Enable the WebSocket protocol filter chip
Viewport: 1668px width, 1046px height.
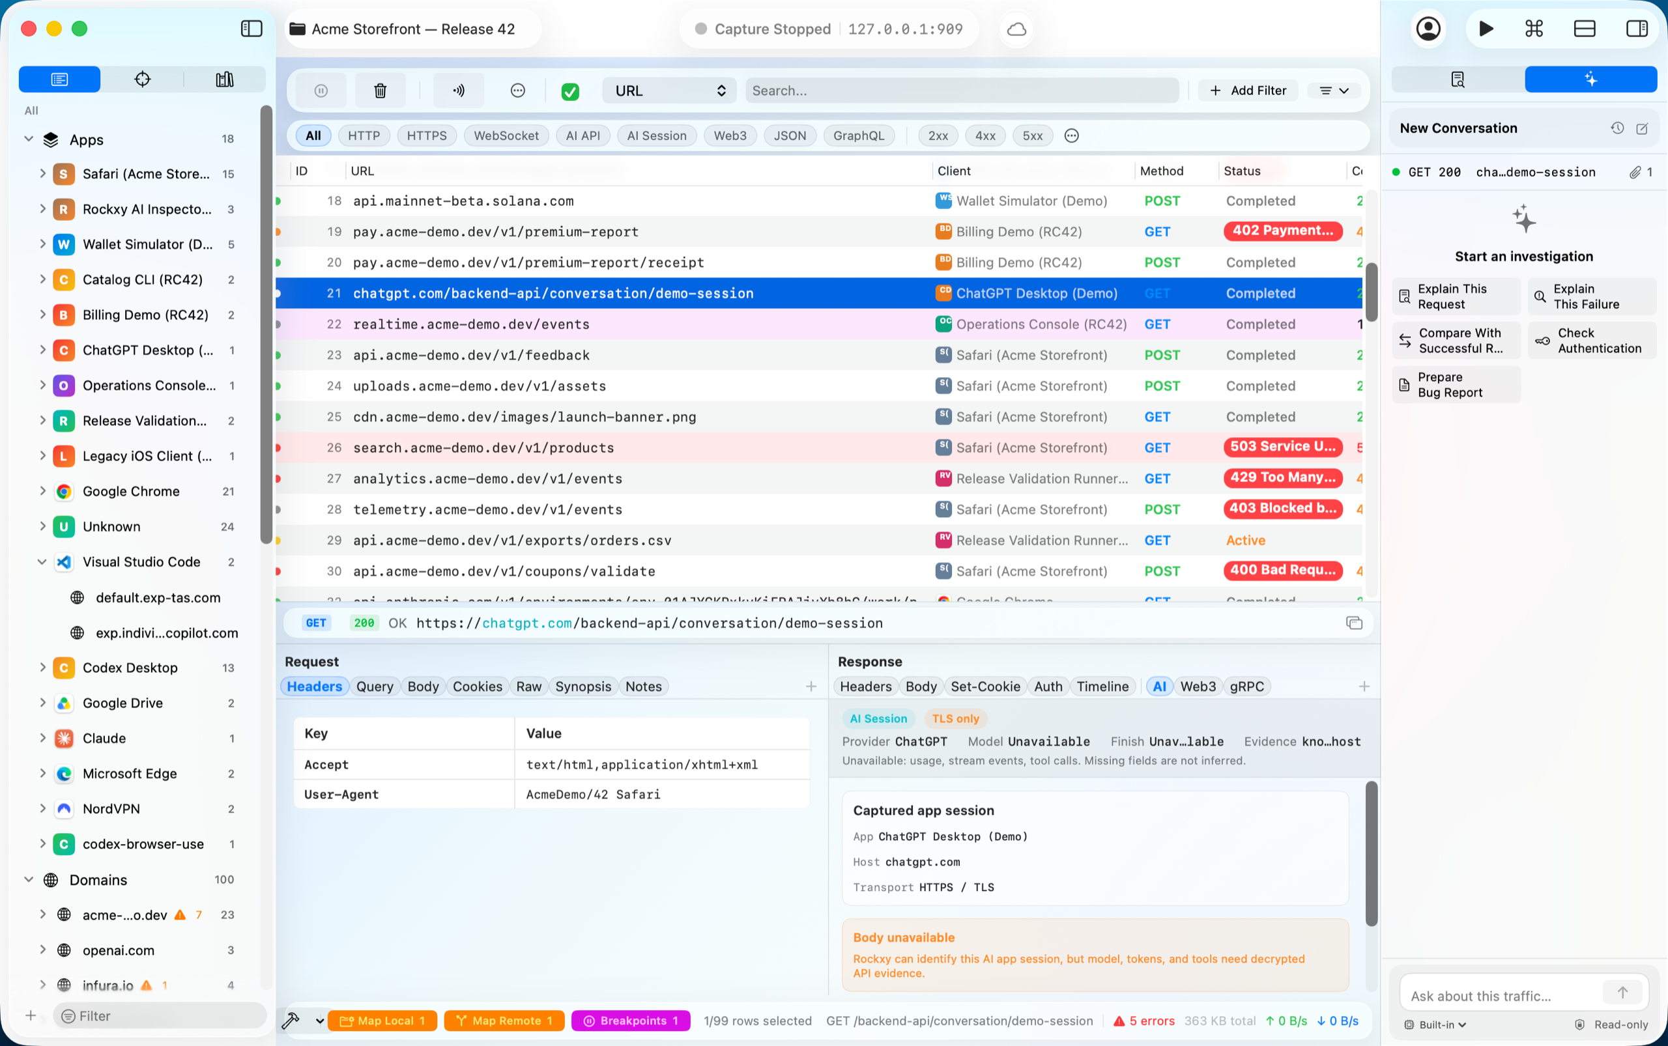coord(506,135)
